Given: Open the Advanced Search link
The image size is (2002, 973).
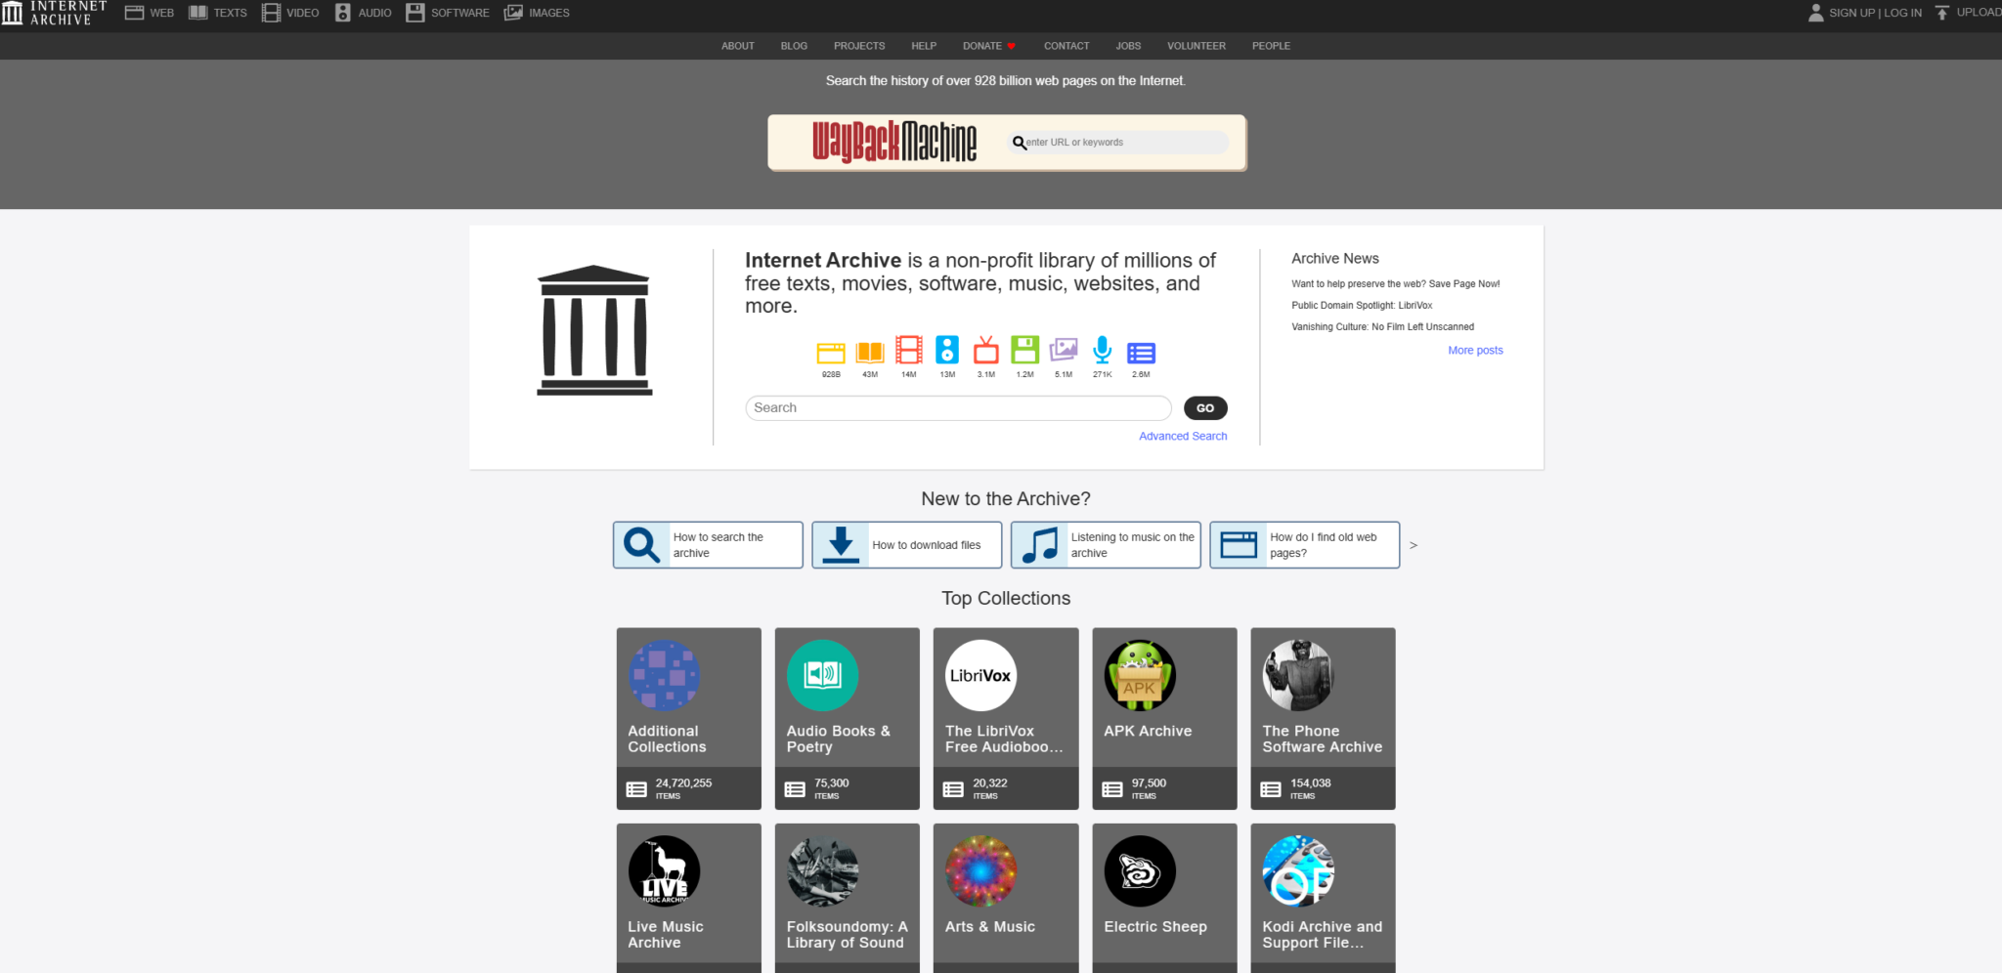Looking at the screenshot, I should (1182, 436).
